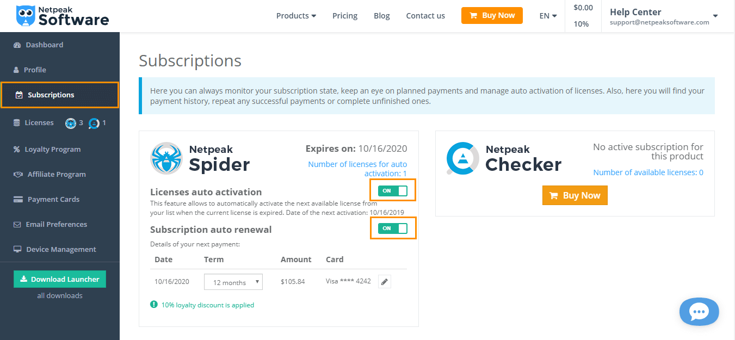The image size is (735, 340).
Task: Click Buy Now under Netpeak Checker
Action: [575, 196]
